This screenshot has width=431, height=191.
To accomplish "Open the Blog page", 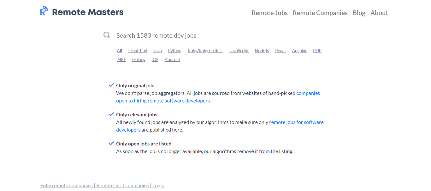I will click(x=359, y=13).
